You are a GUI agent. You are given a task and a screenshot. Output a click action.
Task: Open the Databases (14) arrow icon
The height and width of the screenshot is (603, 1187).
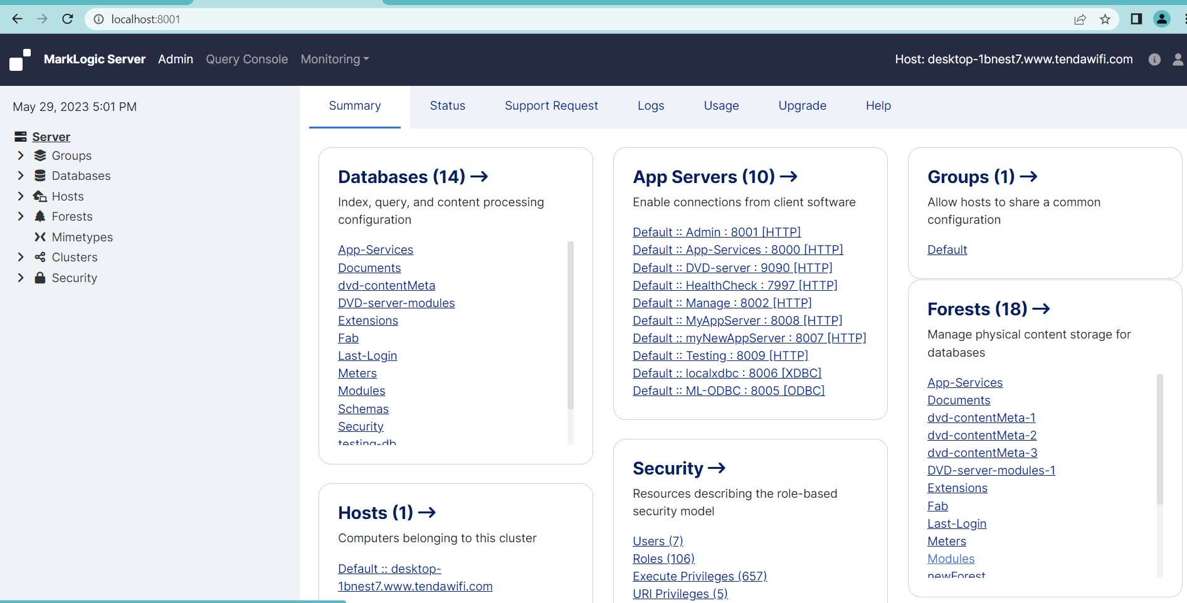(479, 177)
